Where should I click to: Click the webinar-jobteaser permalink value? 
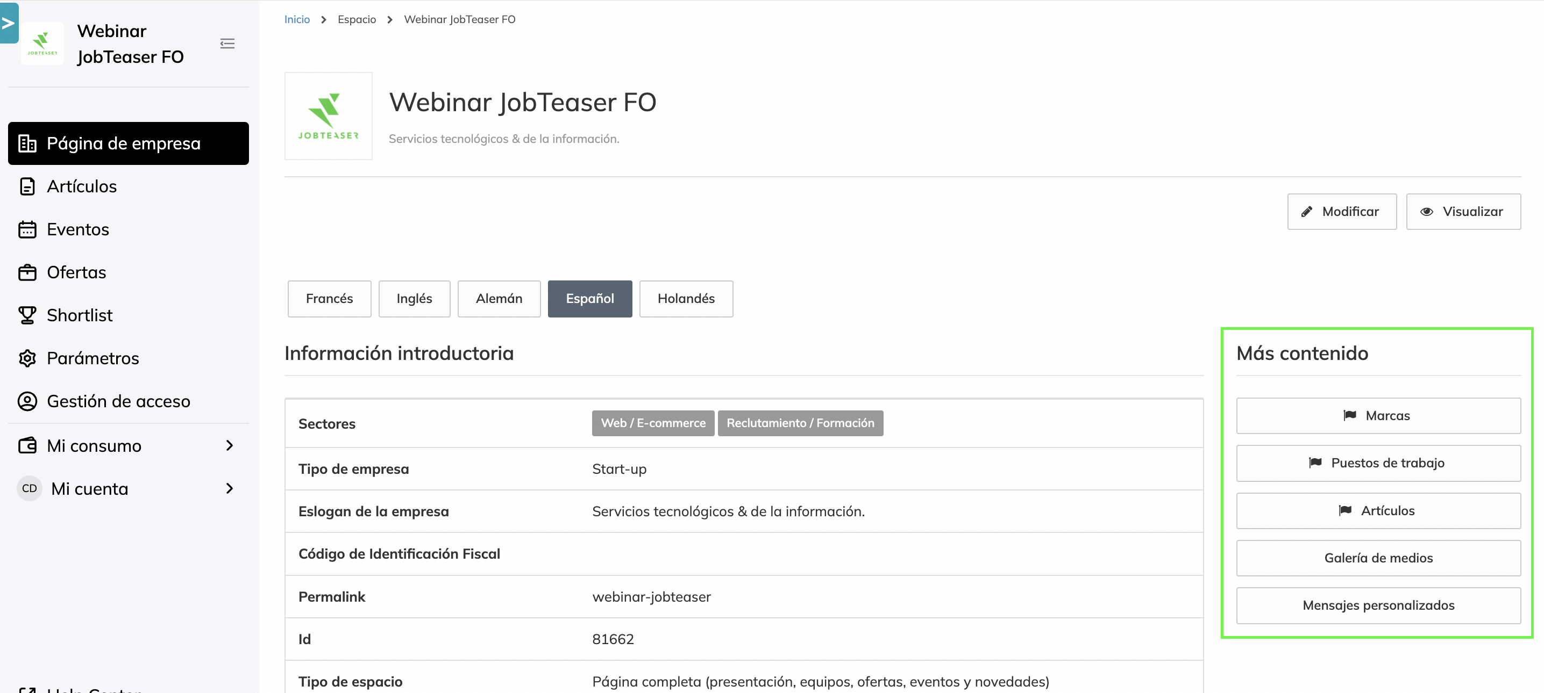pos(651,597)
